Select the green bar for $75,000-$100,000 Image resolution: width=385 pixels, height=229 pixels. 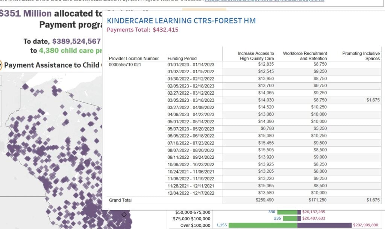[x=290, y=218]
